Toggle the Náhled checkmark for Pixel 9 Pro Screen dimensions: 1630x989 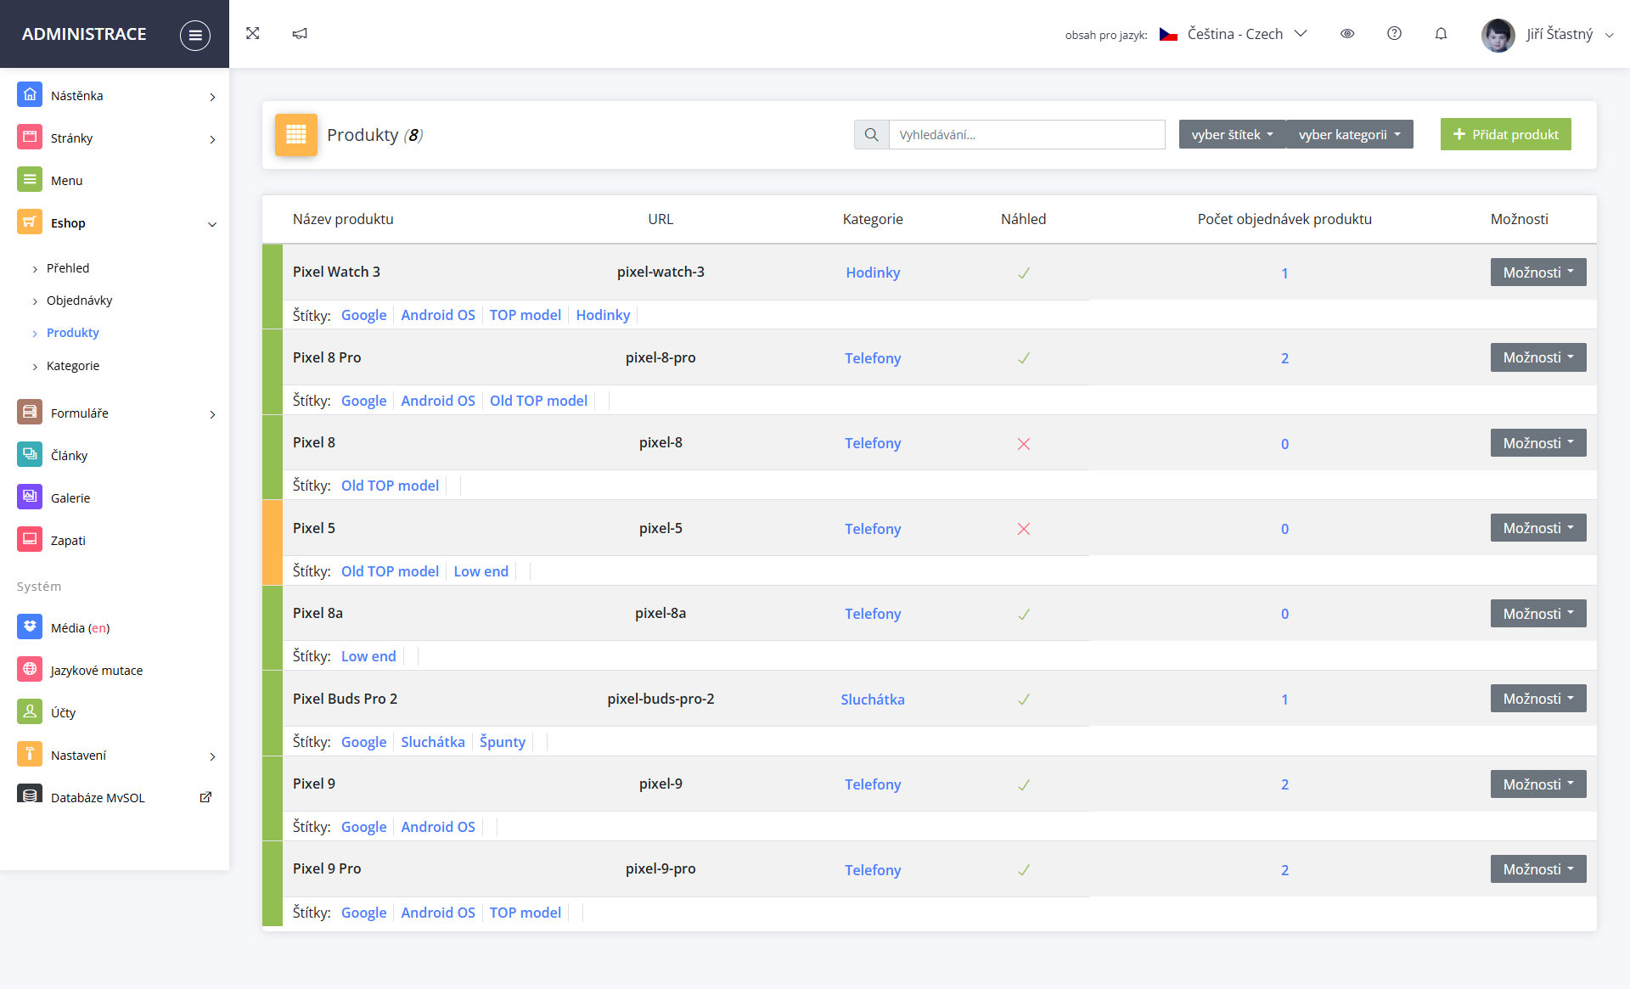1024,870
